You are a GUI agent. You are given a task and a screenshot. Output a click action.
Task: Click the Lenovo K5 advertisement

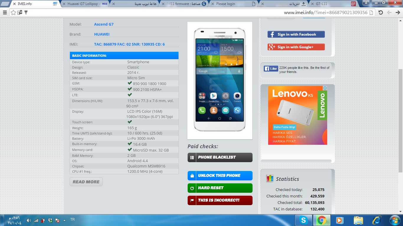pyautogui.click(x=298, y=115)
